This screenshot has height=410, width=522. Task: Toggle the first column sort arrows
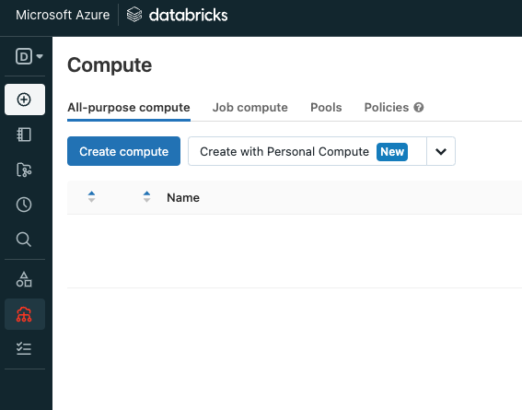pos(91,197)
